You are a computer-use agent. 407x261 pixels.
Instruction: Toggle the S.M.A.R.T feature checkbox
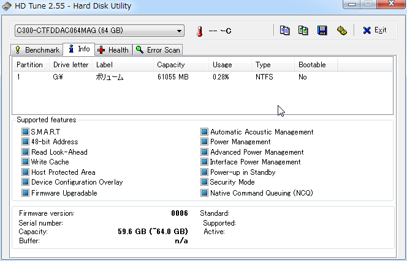[x=25, y=132]
